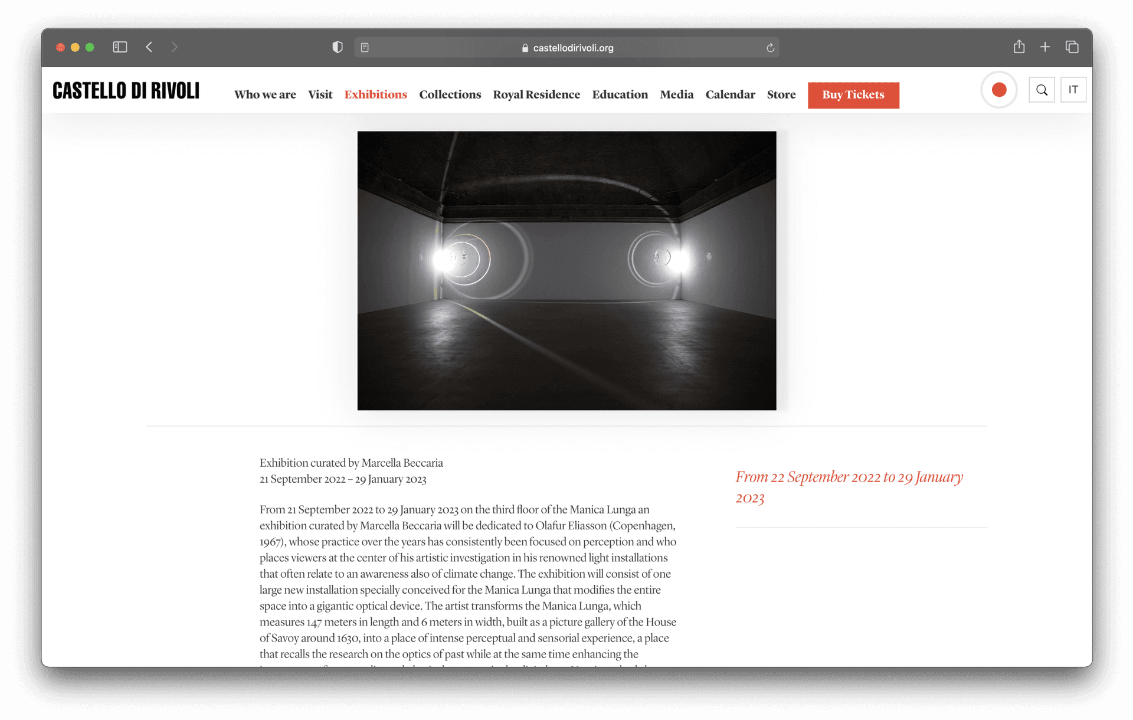Open the Visit menu
The height and width of the screenshot is (720, 1133).
tap(320, 94)
